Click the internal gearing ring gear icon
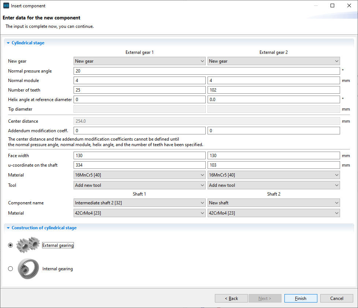Viewport: 358px width, 308px height. click(28, 269)
